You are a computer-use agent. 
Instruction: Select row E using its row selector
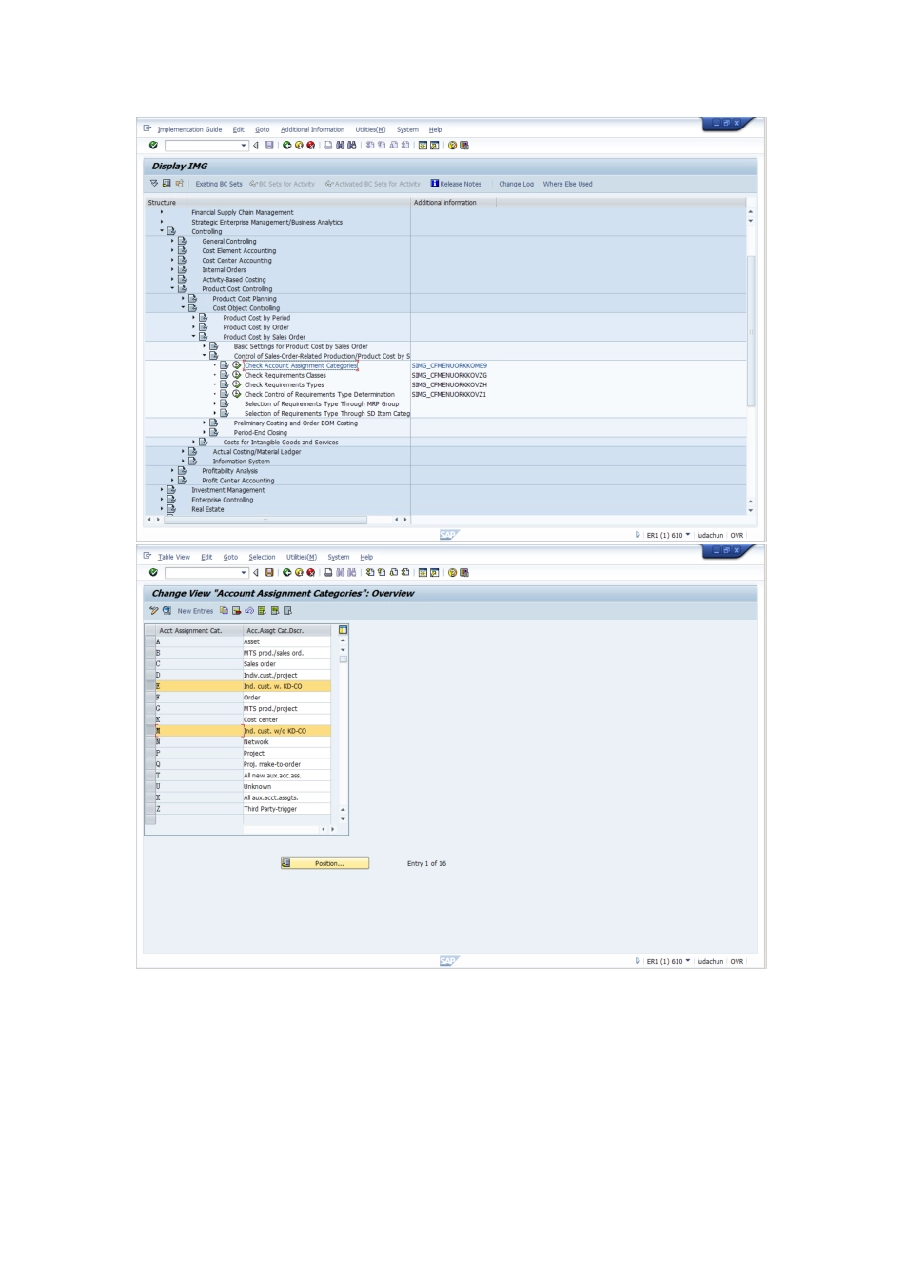tap(149, 686)
